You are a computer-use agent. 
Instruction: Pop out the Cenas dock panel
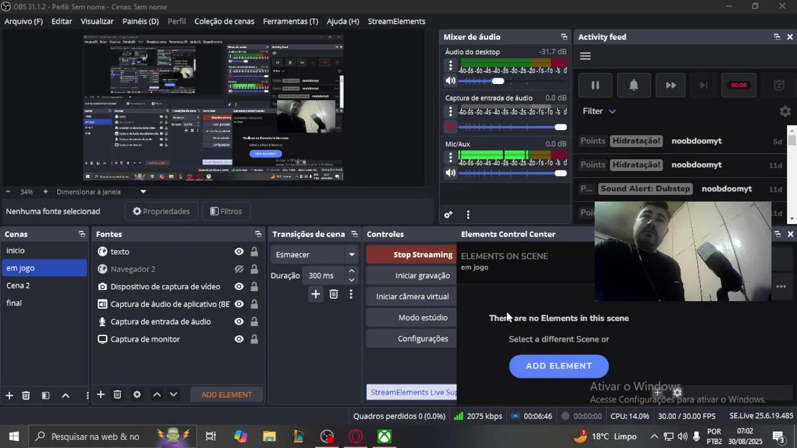82,235
